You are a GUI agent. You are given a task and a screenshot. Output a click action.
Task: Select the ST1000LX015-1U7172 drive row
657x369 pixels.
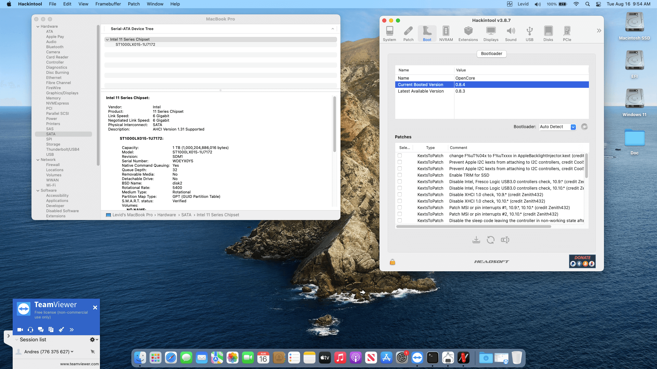tap(220, 45)
